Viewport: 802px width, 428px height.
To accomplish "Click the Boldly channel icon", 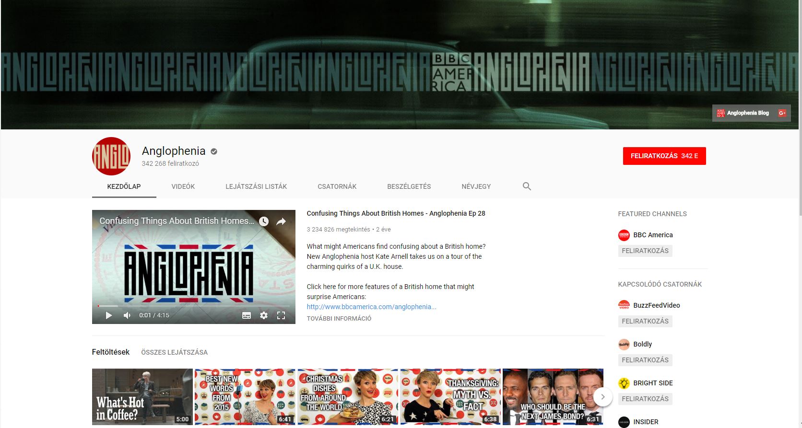I will coord(624,344).
